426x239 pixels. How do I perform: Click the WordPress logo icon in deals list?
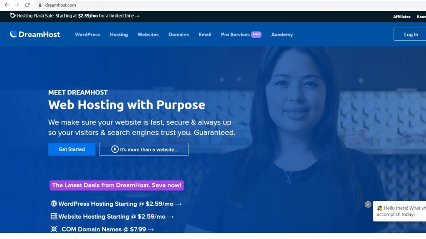[x=54, y=203]
